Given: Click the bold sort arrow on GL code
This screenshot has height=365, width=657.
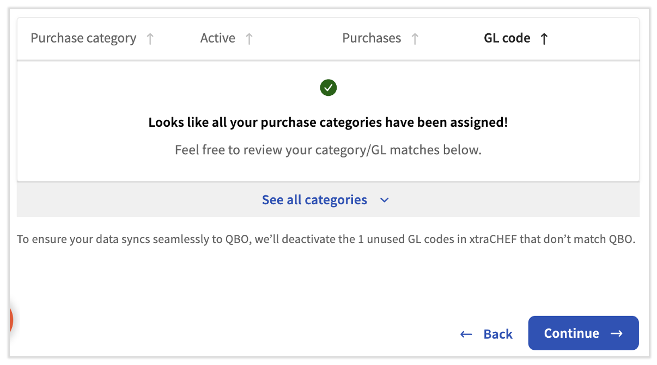Looking at the screenshot, I should [x=544, y=38].
